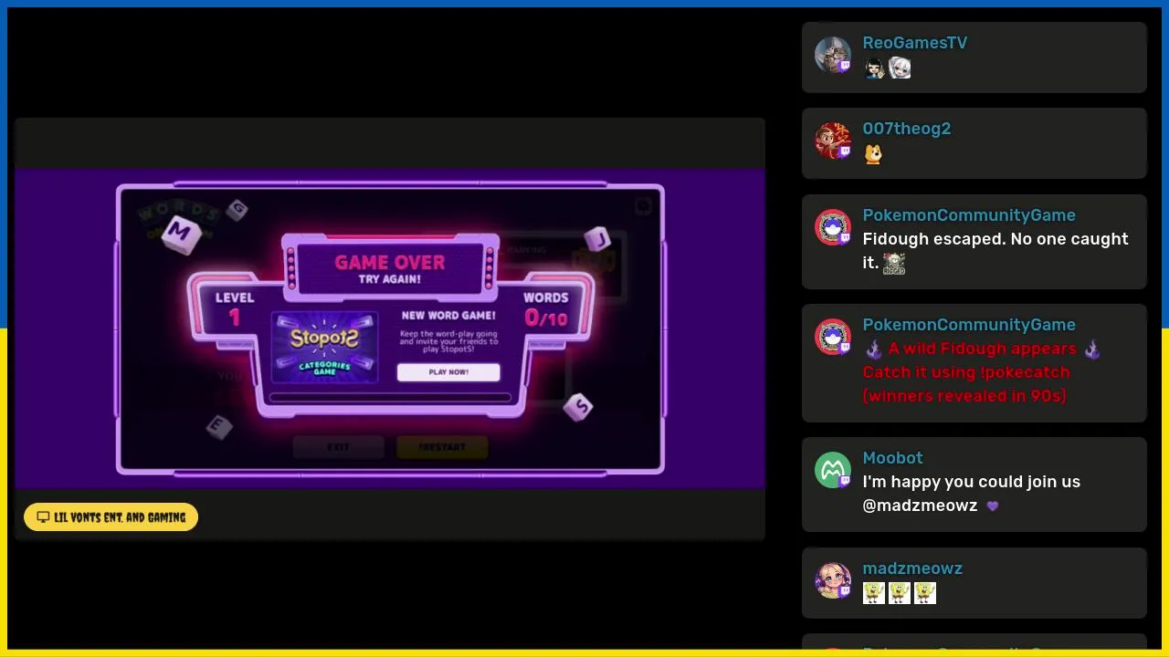Viewport: 1169px width, 657px height.
Task: Click the dimmed EXIT button
Action: pos(338,447)
